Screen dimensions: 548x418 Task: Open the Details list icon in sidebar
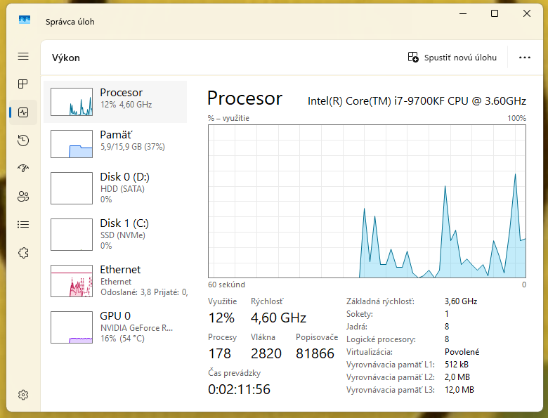tap(23, 225)
